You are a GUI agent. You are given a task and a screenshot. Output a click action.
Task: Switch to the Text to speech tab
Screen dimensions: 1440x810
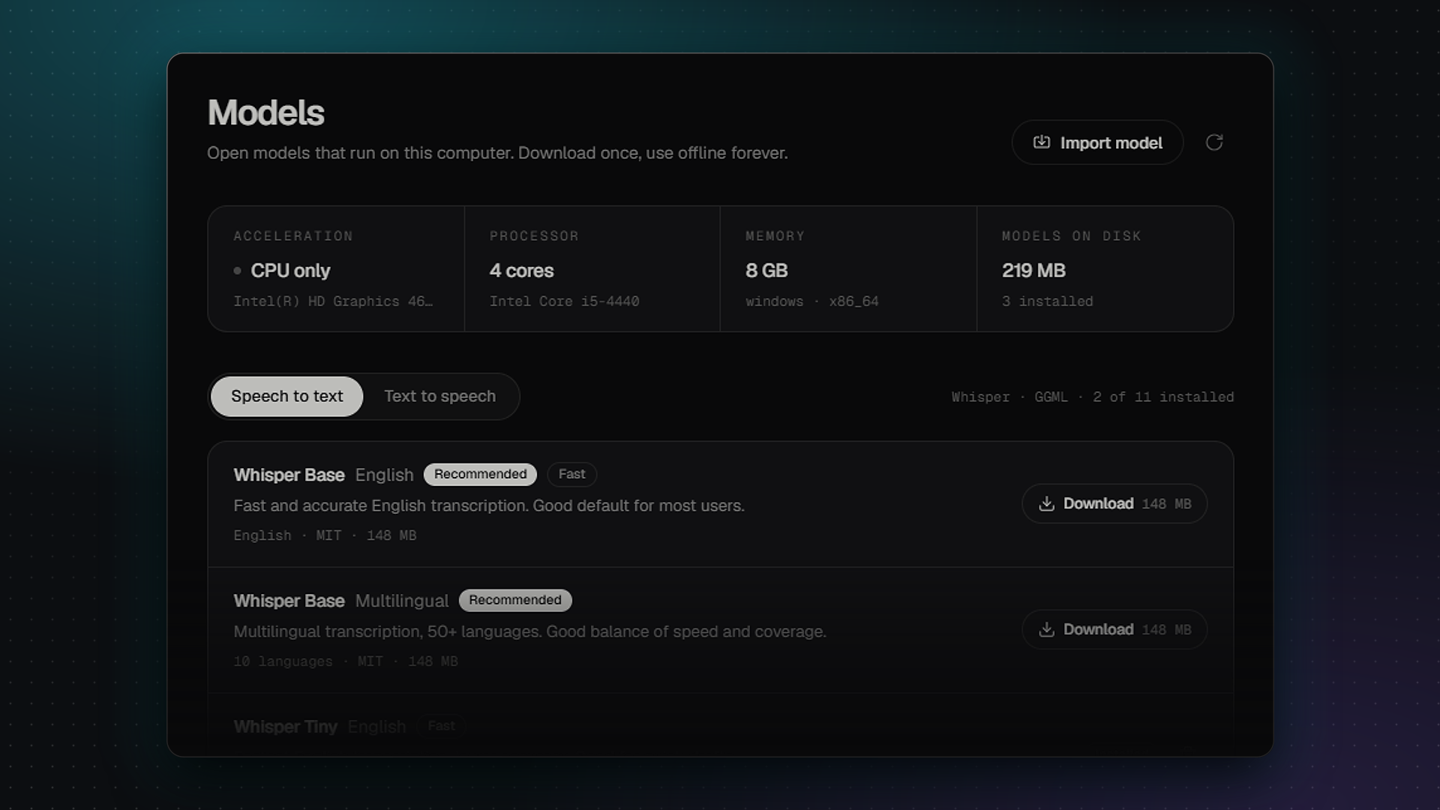point(439,396)
